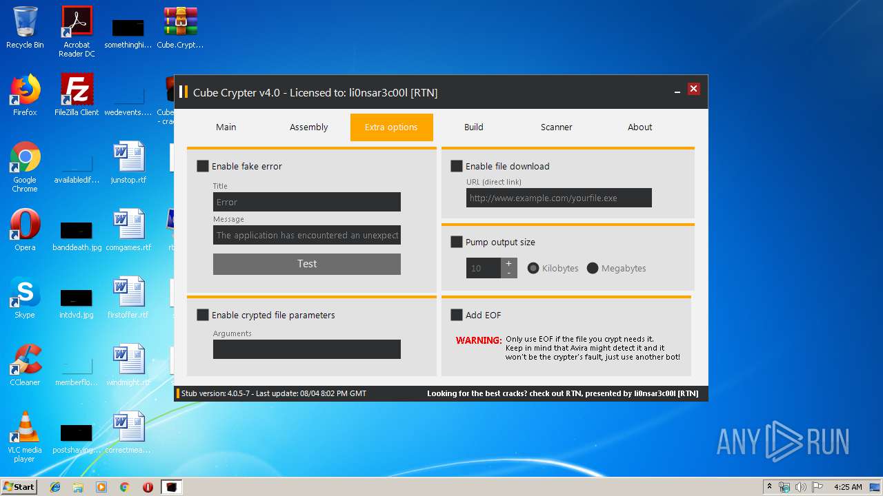Click the taskbar clock showing 4:25 AM
The image size is (883, 496).
pos(848,487)
